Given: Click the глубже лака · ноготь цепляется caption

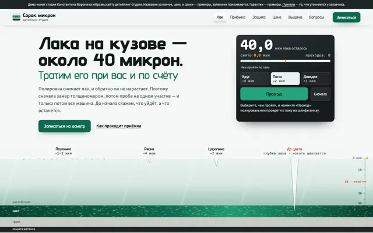Looking at the screenshot, I should 294,153.
